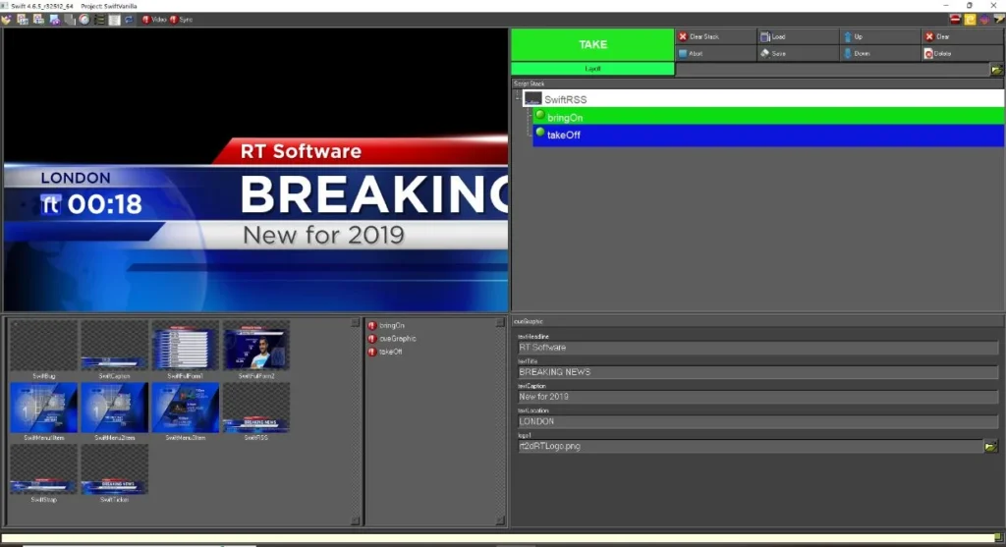The height and width of the screenshot is (547, 1006).
Task: Click the green status dot on bringOn row
Action: click(540, 116)
